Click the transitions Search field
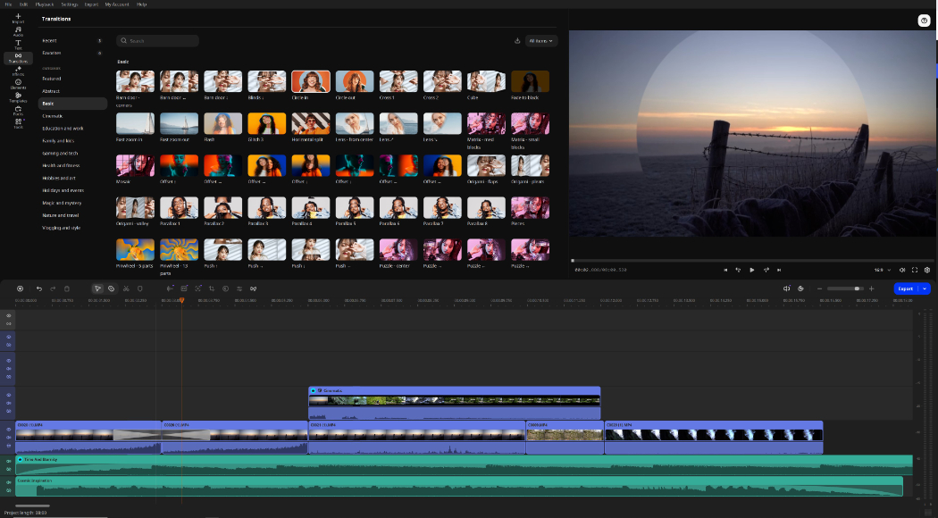The width and height of the screenshot is (938, 518). point(158,41)
